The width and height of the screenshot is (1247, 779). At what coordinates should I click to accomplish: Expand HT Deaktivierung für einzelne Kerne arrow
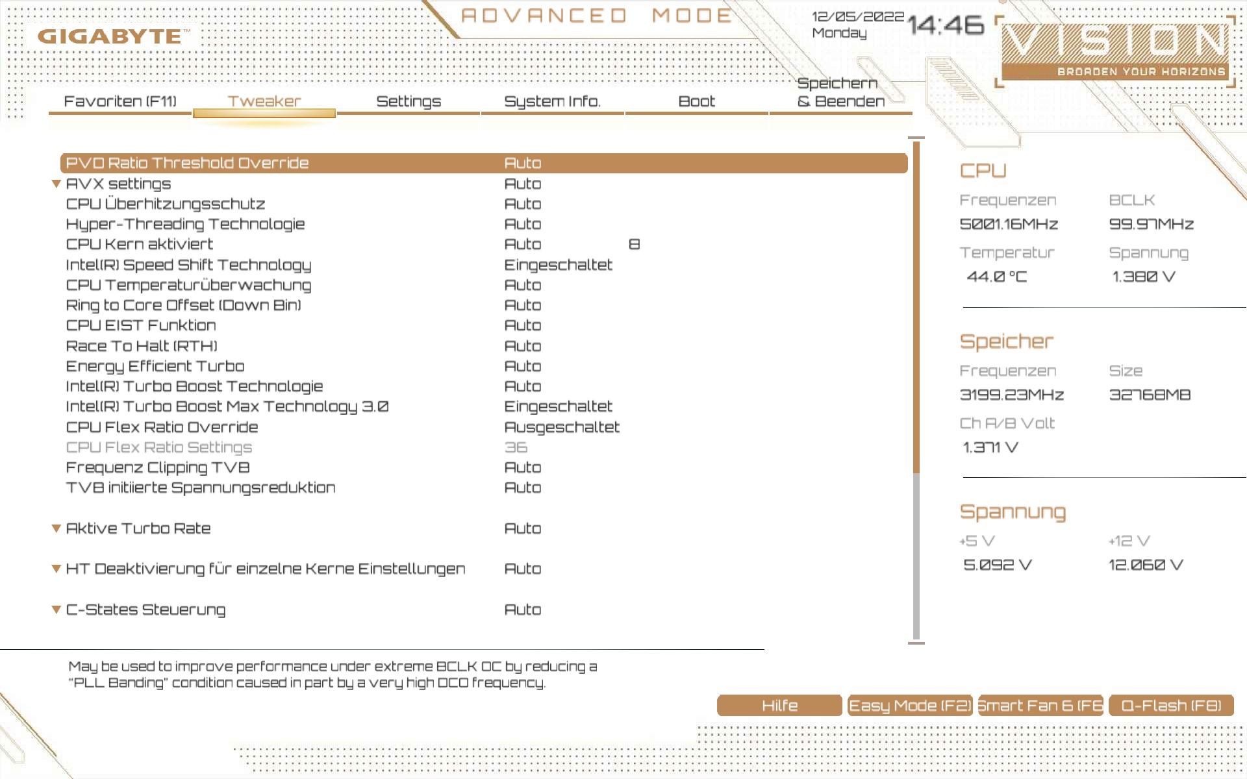point(57,569)
